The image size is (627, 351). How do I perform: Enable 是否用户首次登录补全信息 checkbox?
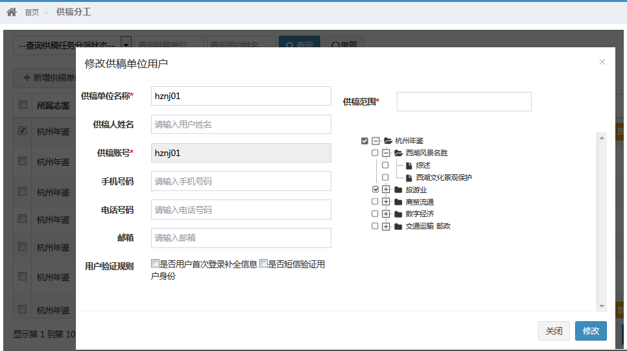(x=155, y=264)
